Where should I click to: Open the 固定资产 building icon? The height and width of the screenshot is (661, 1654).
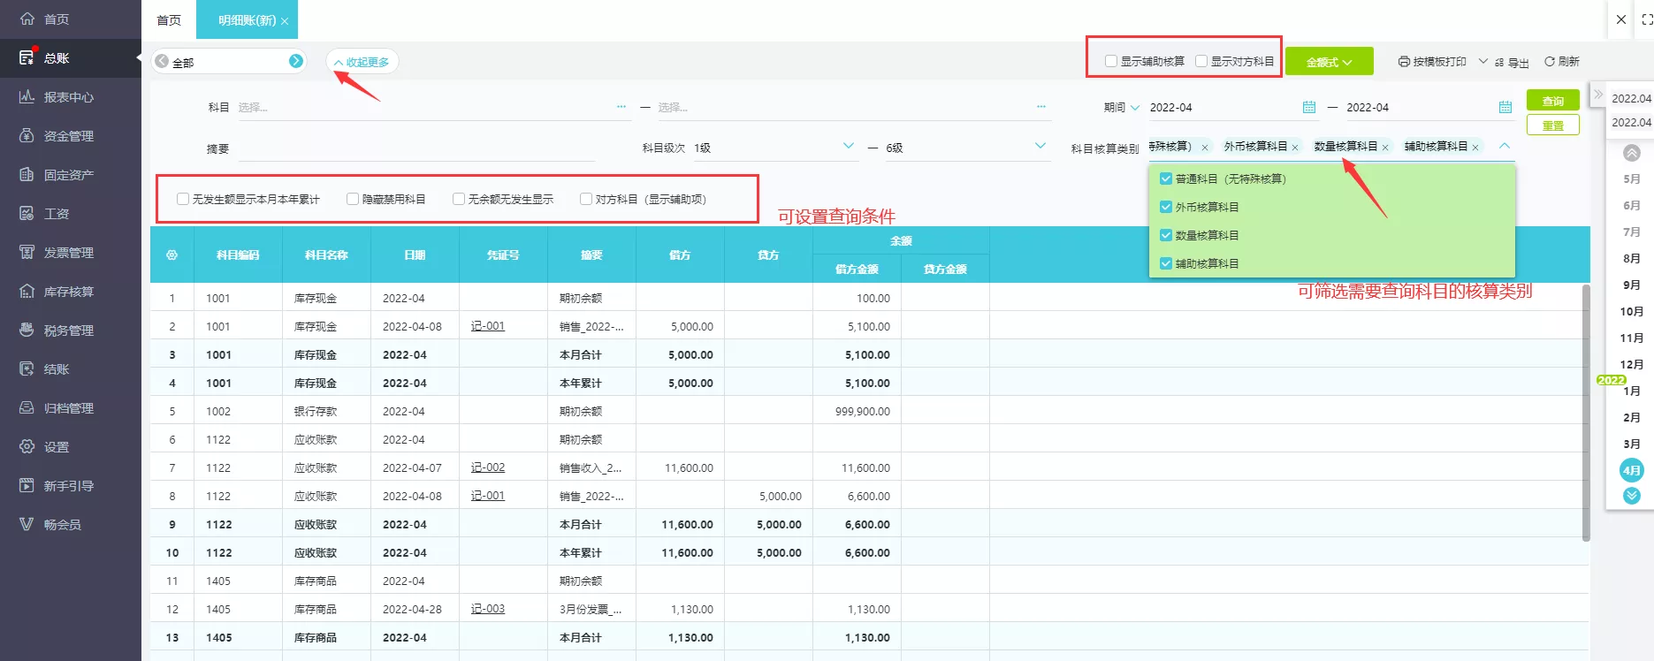27,174
